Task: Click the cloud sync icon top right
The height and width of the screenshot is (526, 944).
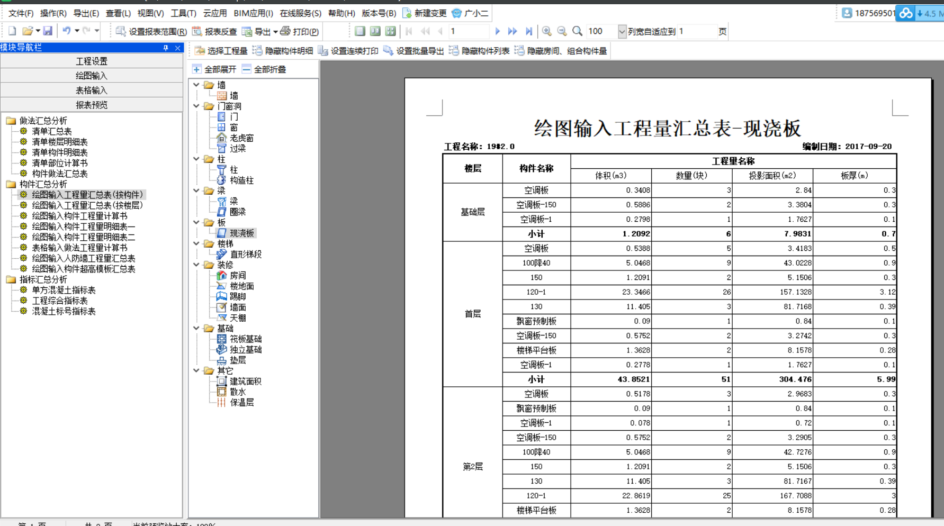Action: point(905,13)
